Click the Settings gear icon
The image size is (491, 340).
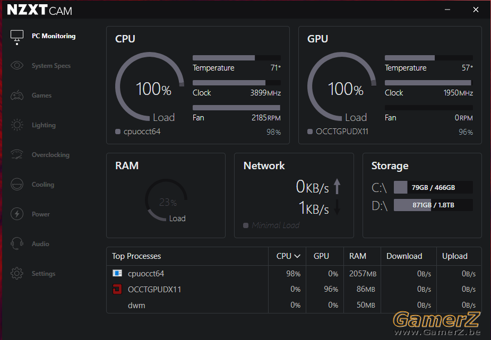click(x=17, y=273)
